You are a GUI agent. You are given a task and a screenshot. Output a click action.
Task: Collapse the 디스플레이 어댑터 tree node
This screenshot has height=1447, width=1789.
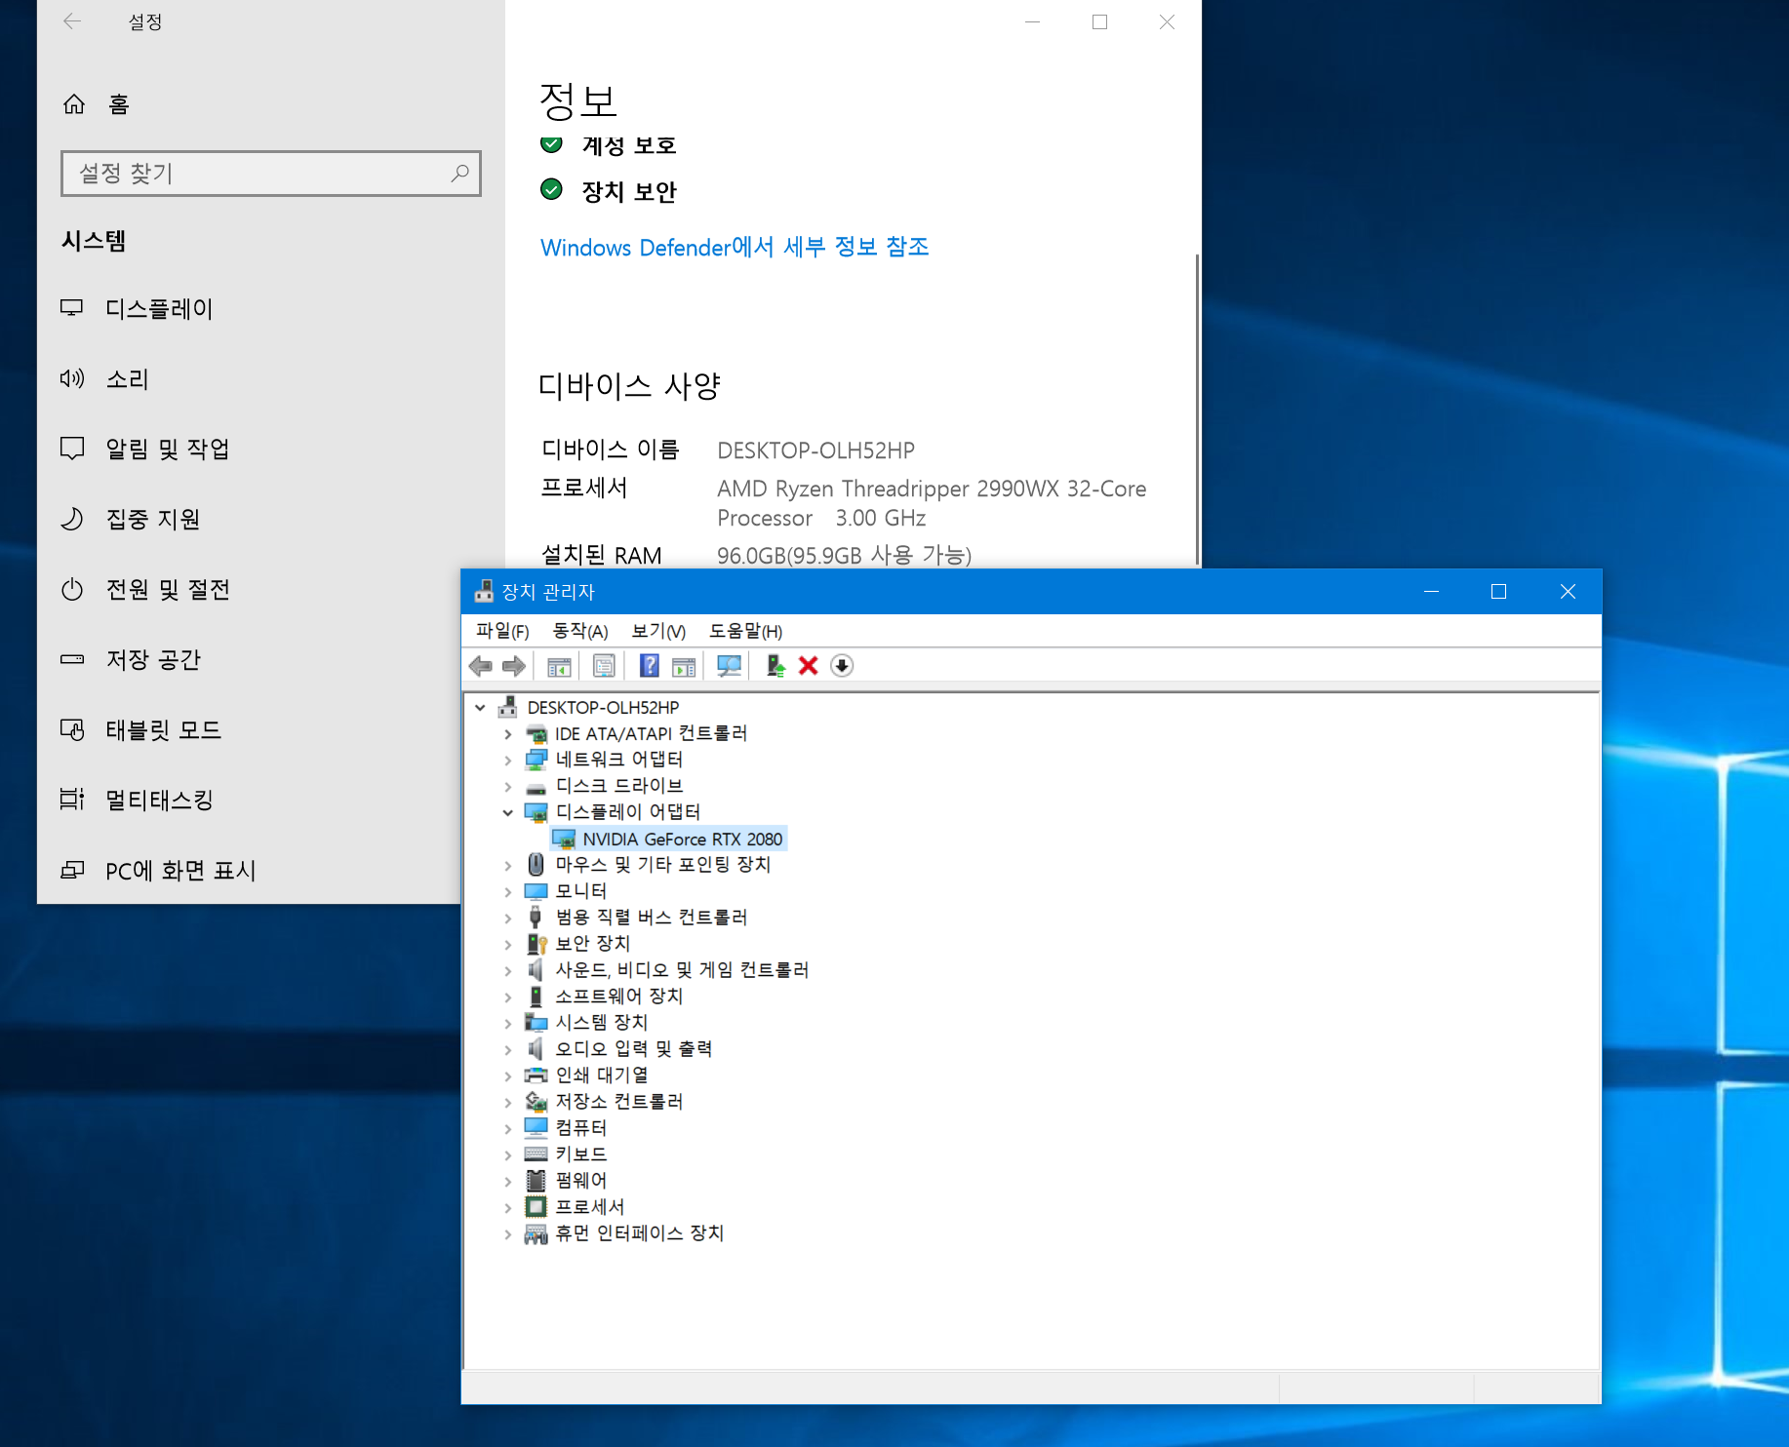(x=507, y=812)
